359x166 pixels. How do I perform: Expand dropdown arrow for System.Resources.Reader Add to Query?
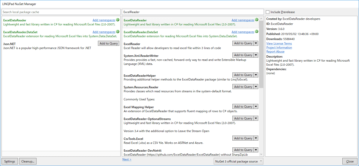pos(256,87)
